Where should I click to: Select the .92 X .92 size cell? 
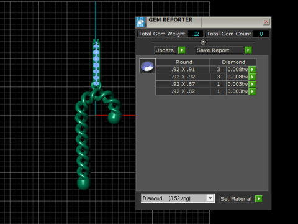[183, 77]
